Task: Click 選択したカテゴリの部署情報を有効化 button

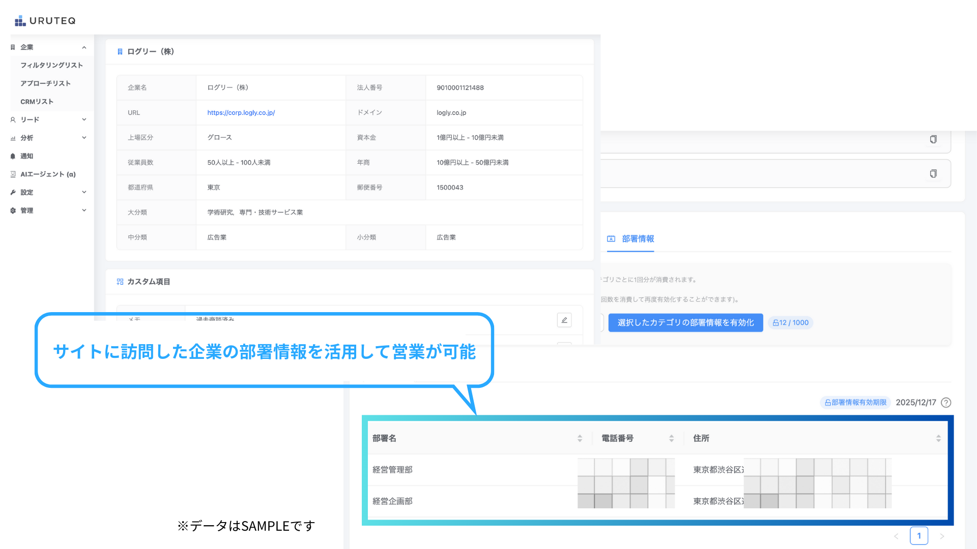Action: [685, 323]
